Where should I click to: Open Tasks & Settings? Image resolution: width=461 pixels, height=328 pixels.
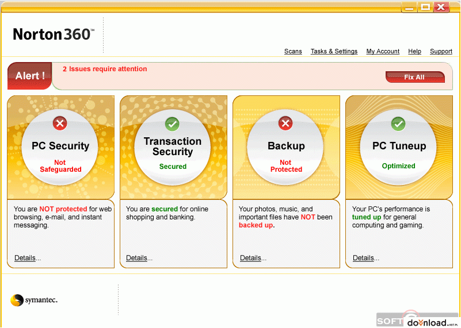point(334,51)
